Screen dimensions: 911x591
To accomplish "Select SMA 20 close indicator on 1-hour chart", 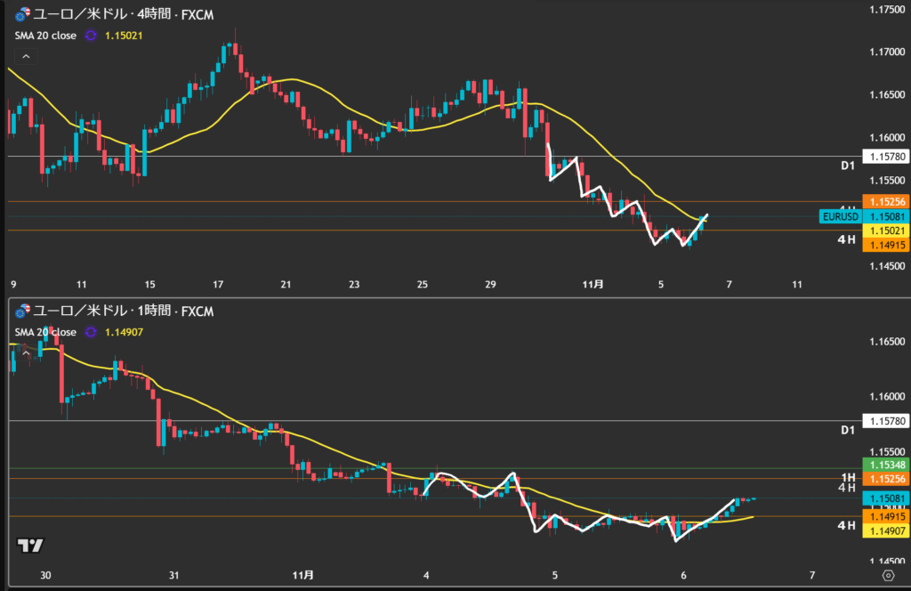I will 44,332.
